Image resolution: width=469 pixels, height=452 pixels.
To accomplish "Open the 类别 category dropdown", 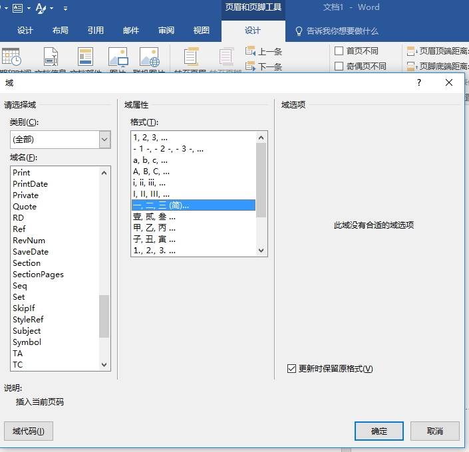I will [104, 140].
